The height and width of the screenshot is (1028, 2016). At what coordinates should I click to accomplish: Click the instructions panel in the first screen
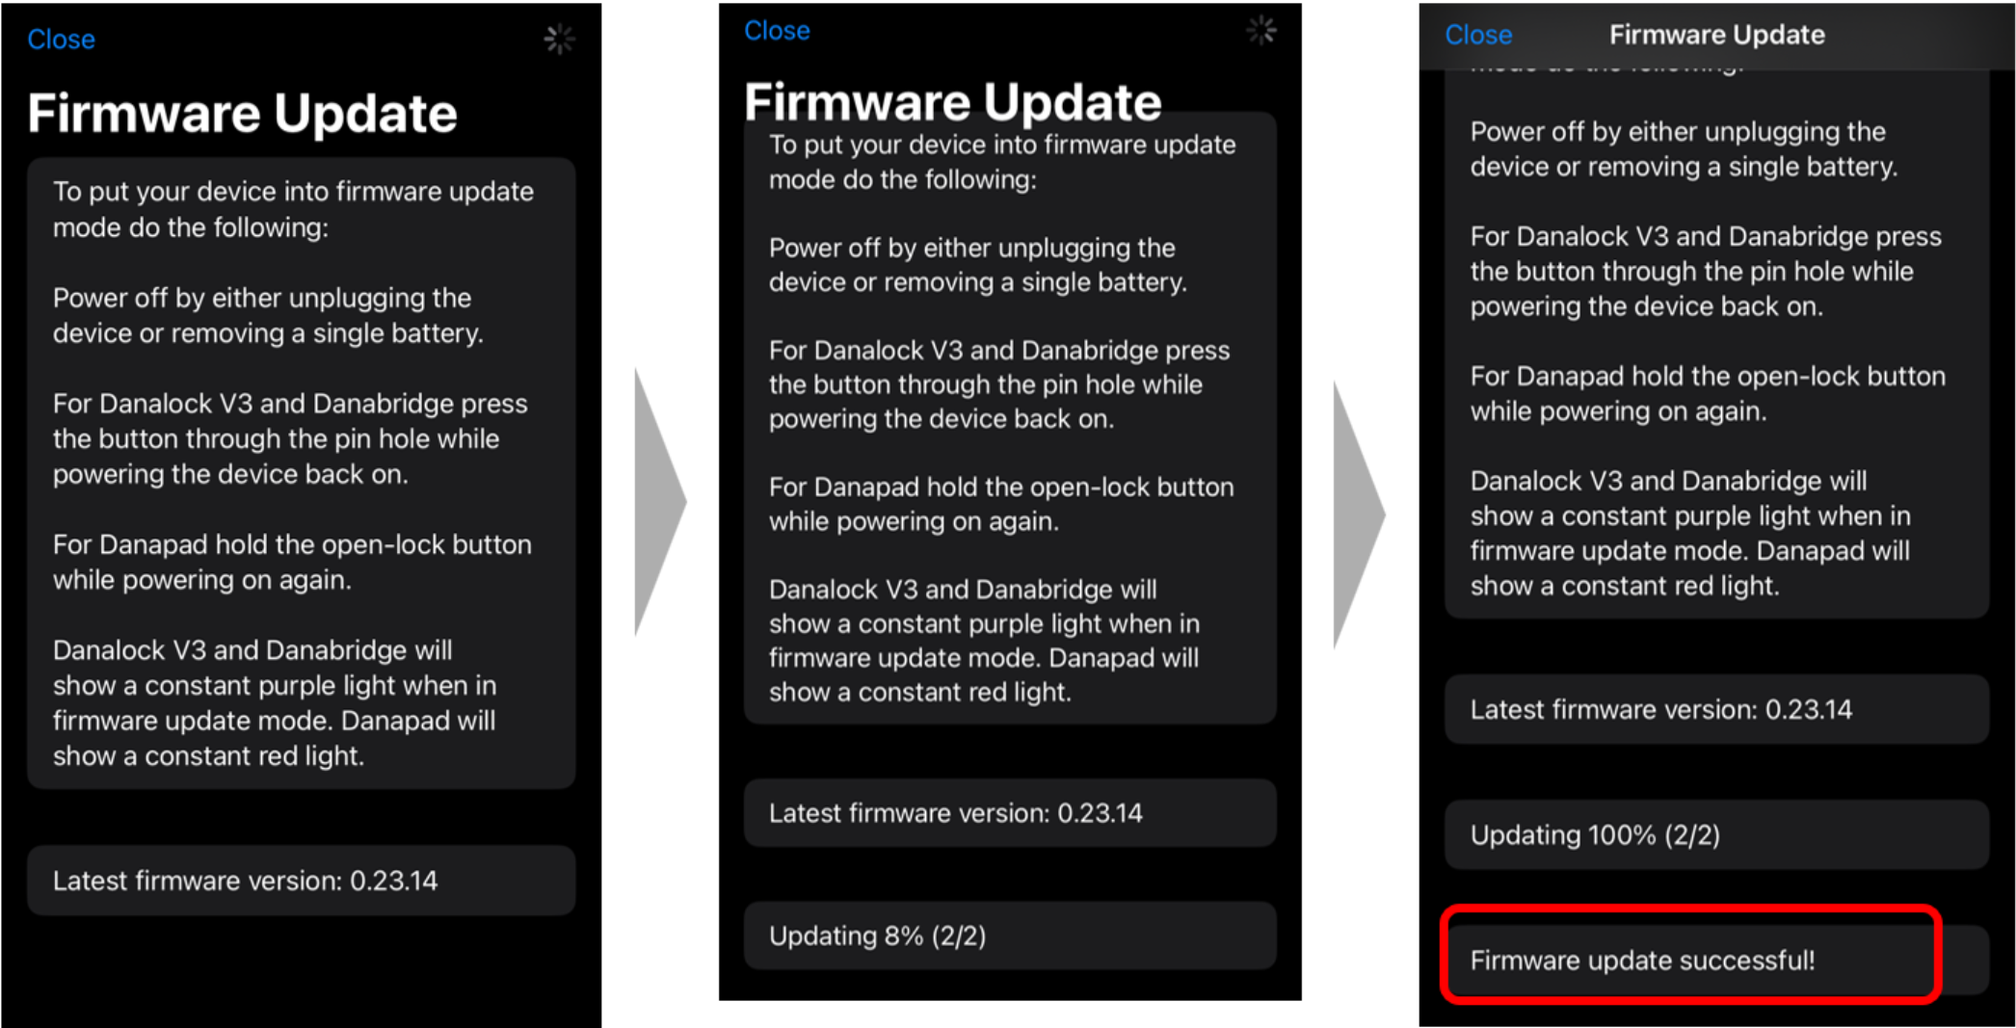click(x=301, y=473)
